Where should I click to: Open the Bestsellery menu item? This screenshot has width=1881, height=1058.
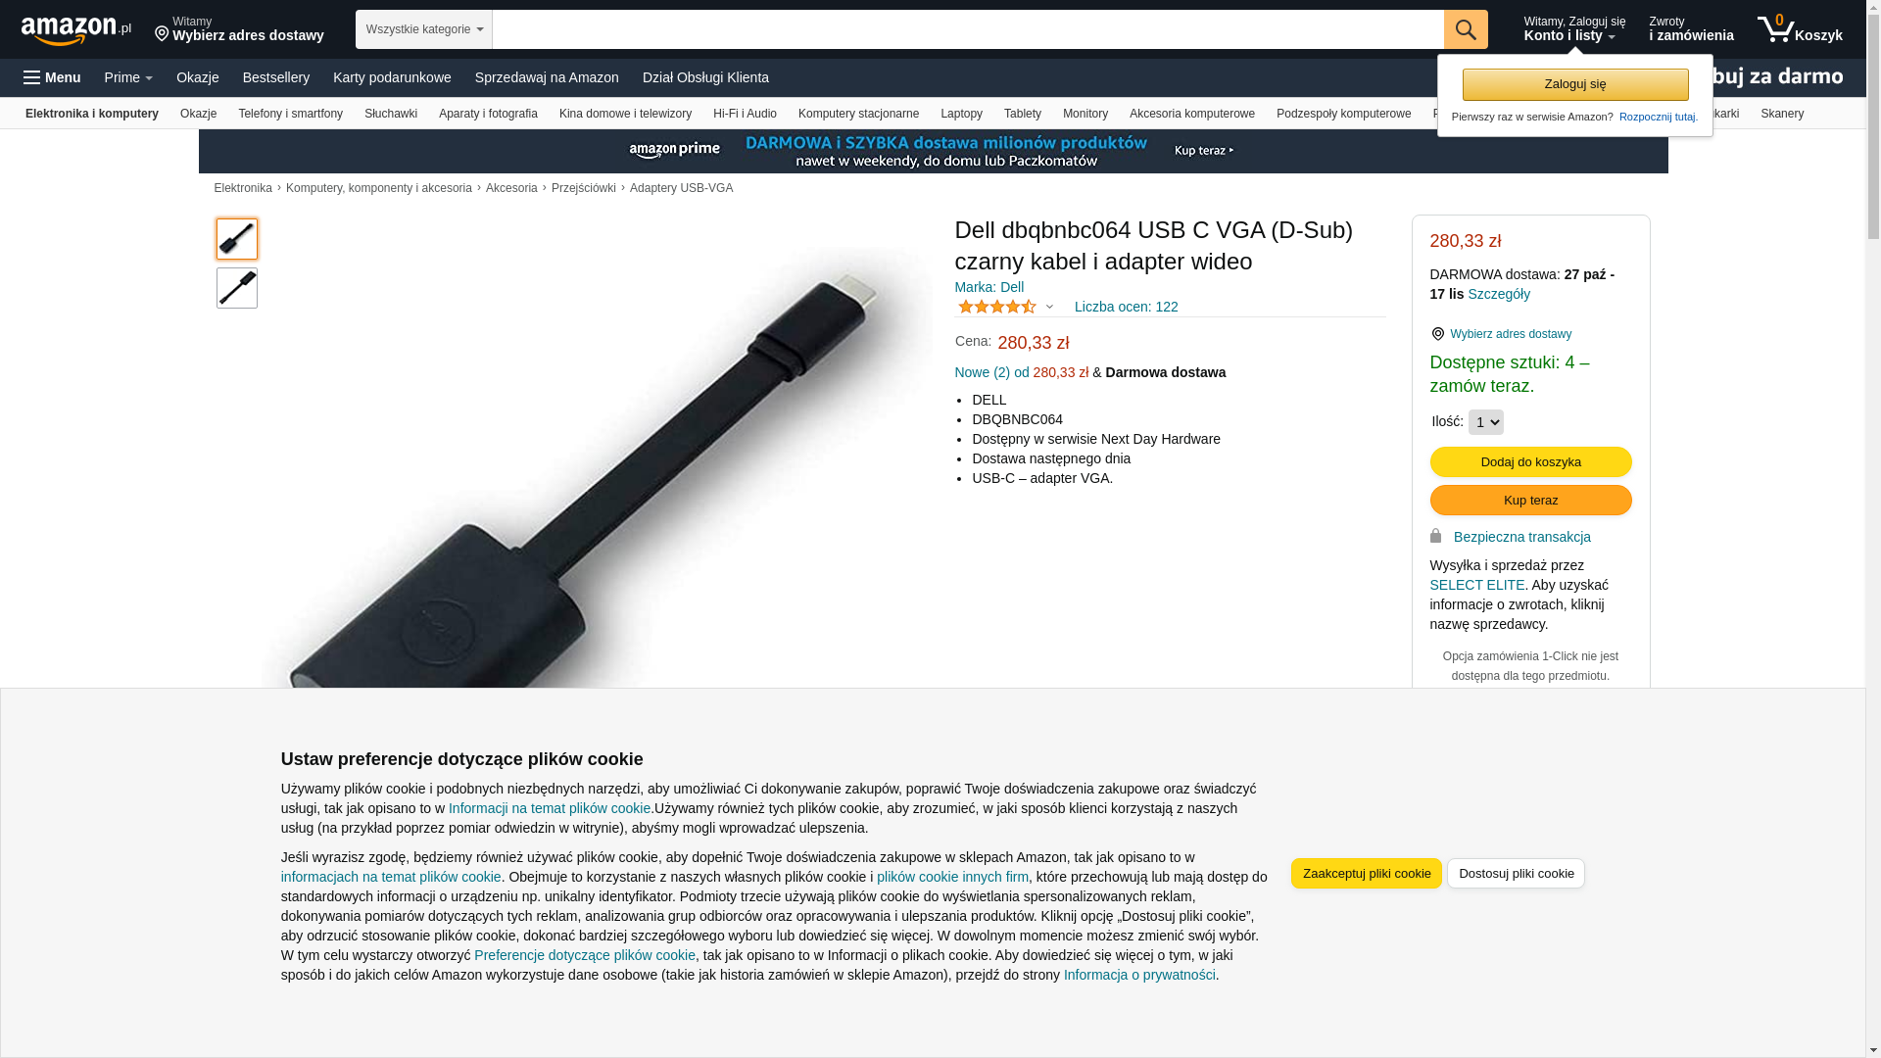point(276,77)
